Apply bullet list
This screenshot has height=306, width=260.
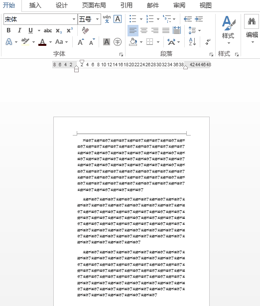tap(133, 19)
